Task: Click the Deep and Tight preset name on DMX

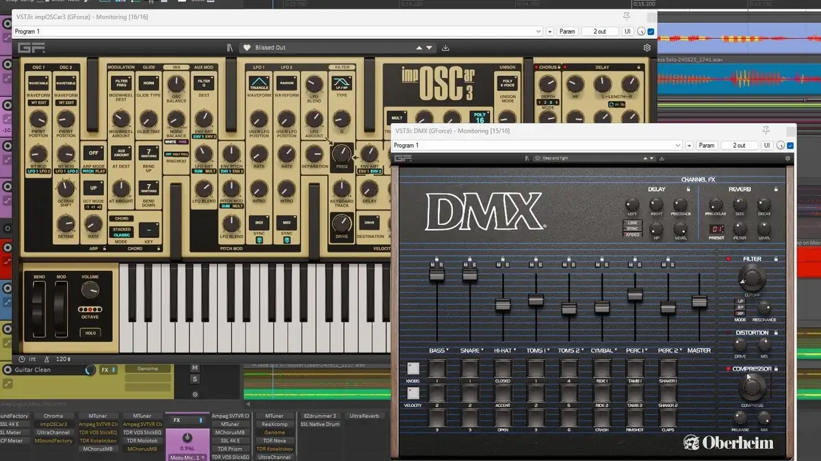Action: 554,157
